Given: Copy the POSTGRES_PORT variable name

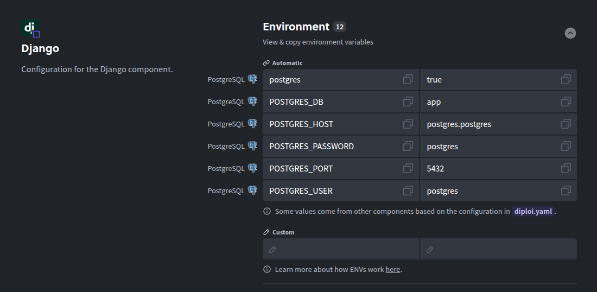Looking at the screenshot, I should click(x=408, y=168).
